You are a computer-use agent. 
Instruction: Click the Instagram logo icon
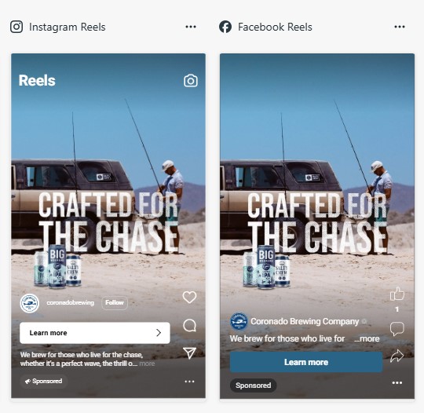(16, 27)
